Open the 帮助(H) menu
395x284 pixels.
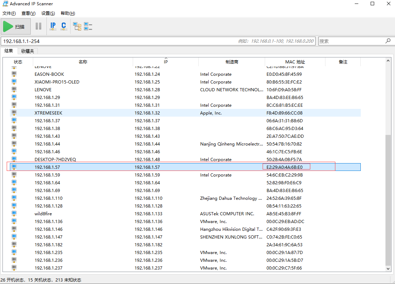coord(68,13)
